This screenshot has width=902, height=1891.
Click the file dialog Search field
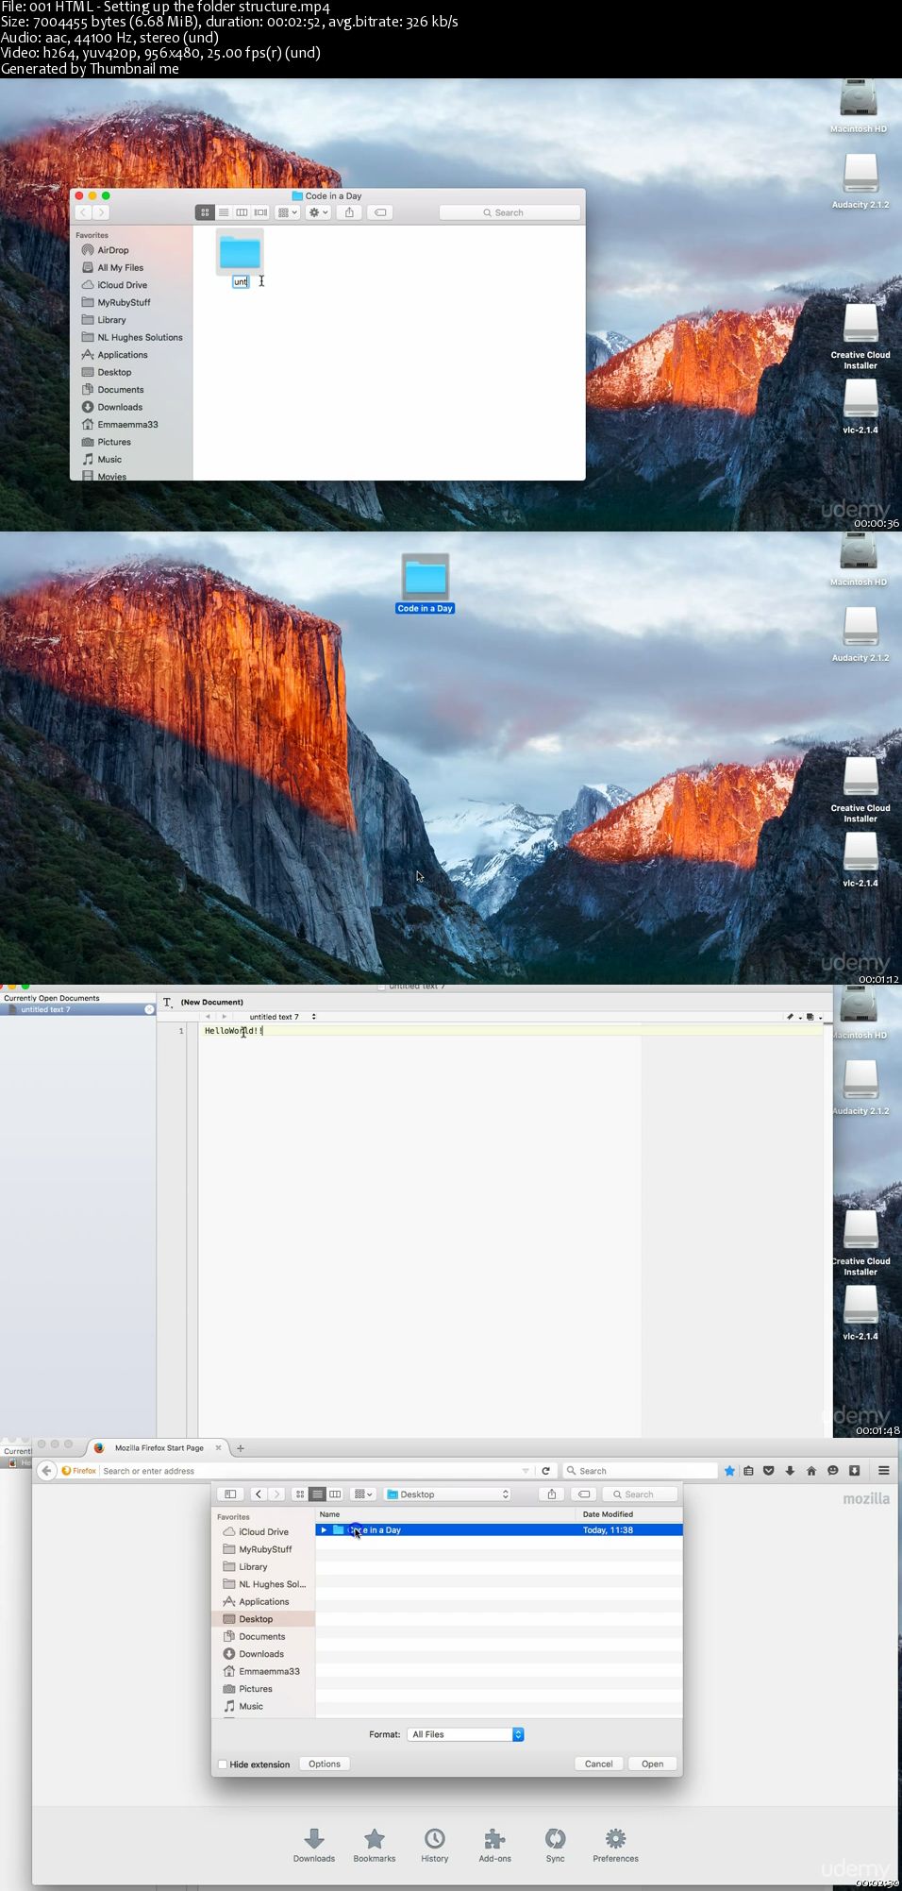[640, 1494]
